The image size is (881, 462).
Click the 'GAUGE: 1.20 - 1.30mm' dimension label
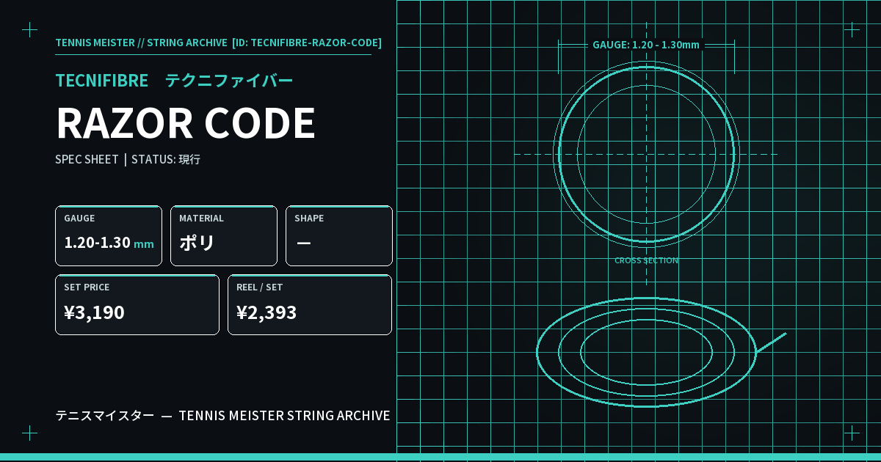click(x=646, y=45)
